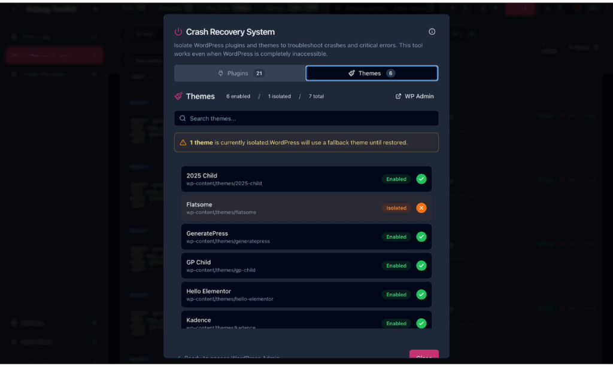Click the GeneratePress theme name
613x367 pixels.
click(x=207, y=234)
